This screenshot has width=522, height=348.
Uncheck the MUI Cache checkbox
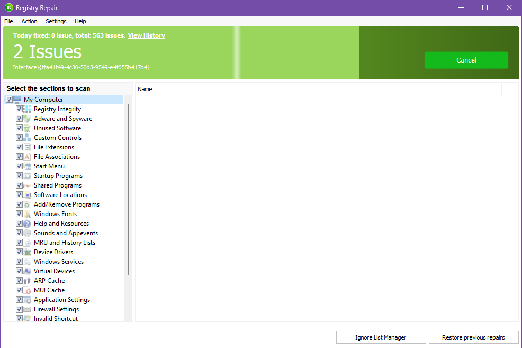coord(19,290)
